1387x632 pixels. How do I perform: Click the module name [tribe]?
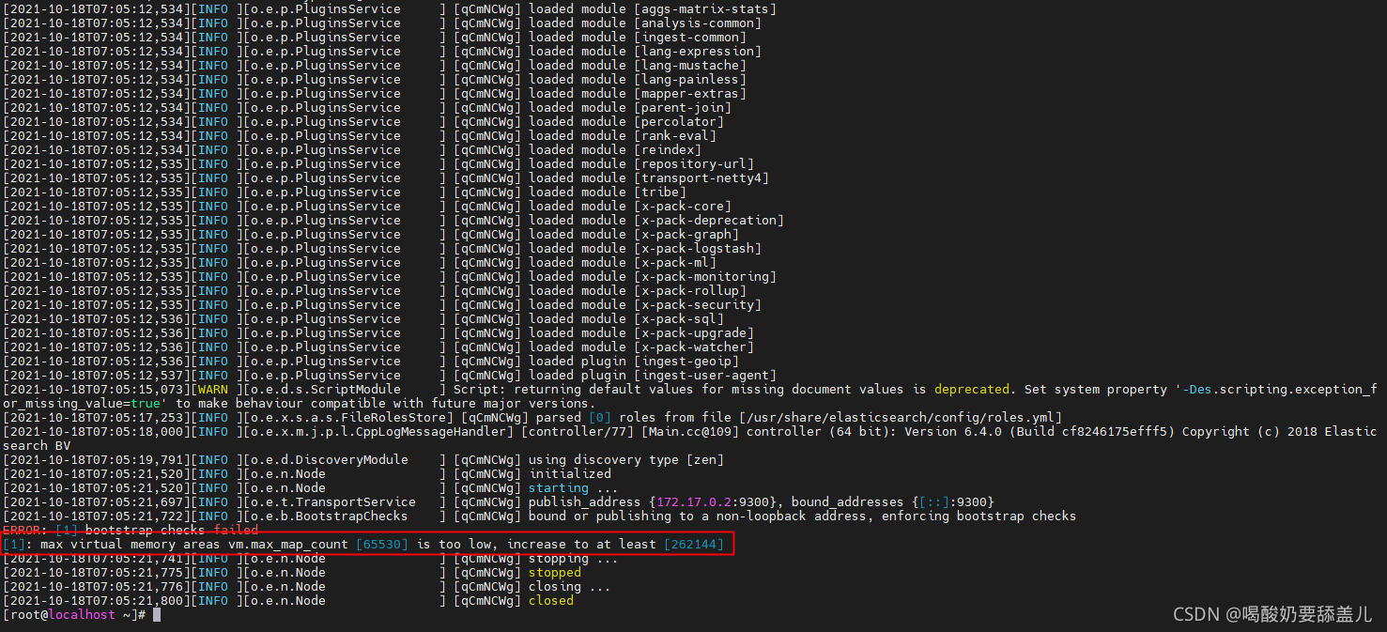coord(660,193)
